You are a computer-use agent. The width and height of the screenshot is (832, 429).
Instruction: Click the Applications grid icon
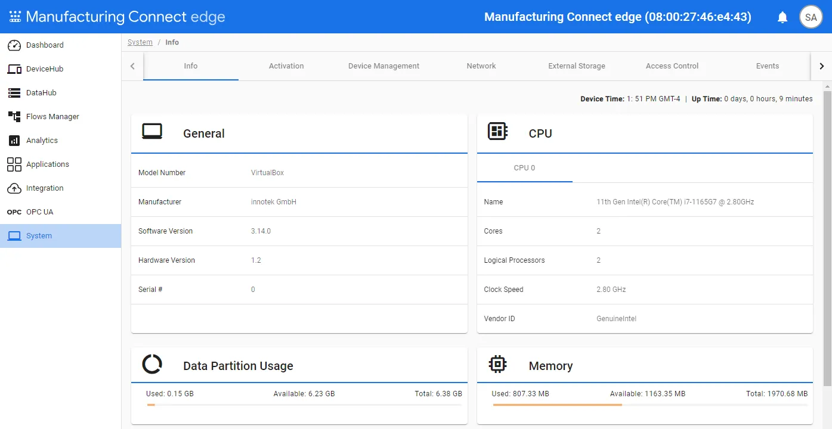point(14,164)
